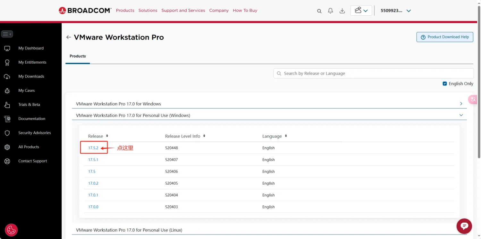
Task: Open Documentation in sidebar
Action: 32,119
